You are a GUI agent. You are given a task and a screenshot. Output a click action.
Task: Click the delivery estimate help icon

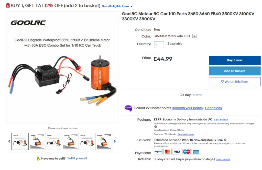[225, 140]
